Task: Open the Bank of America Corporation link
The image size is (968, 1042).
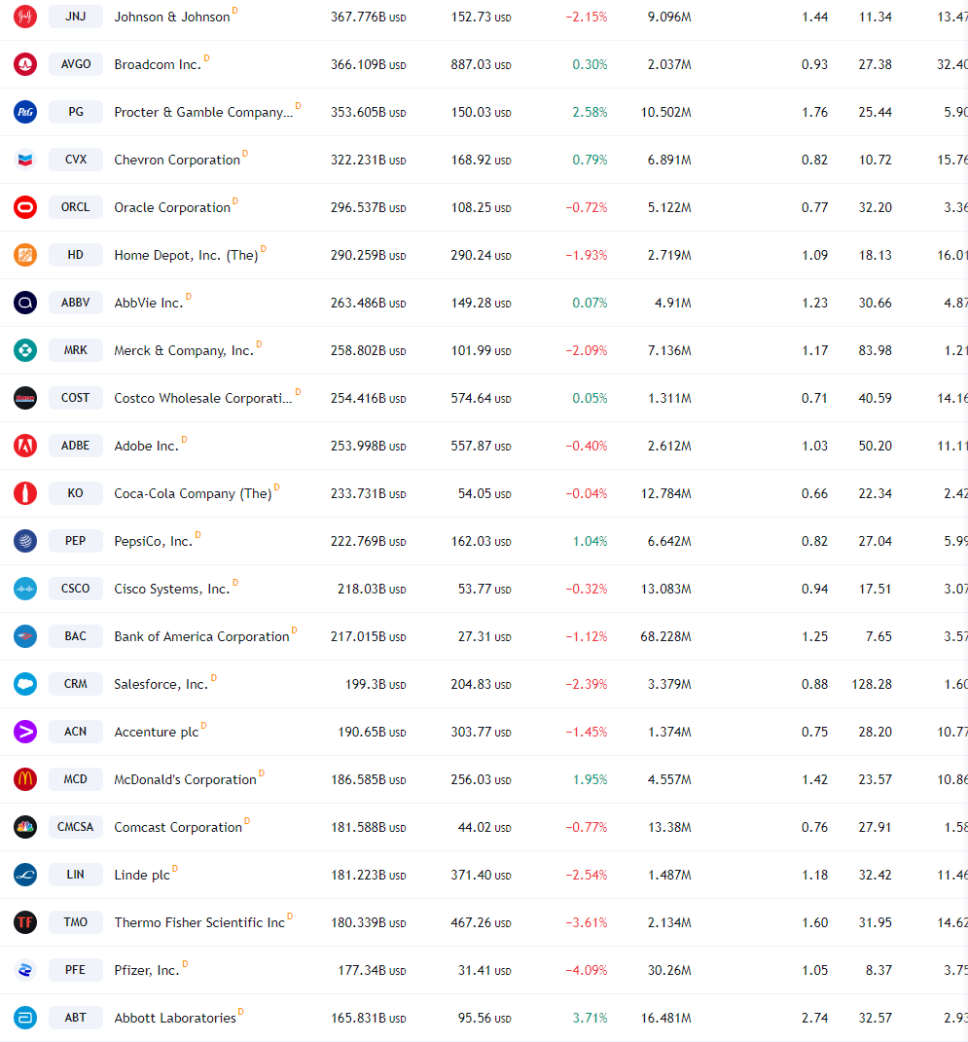Action: 202,636
